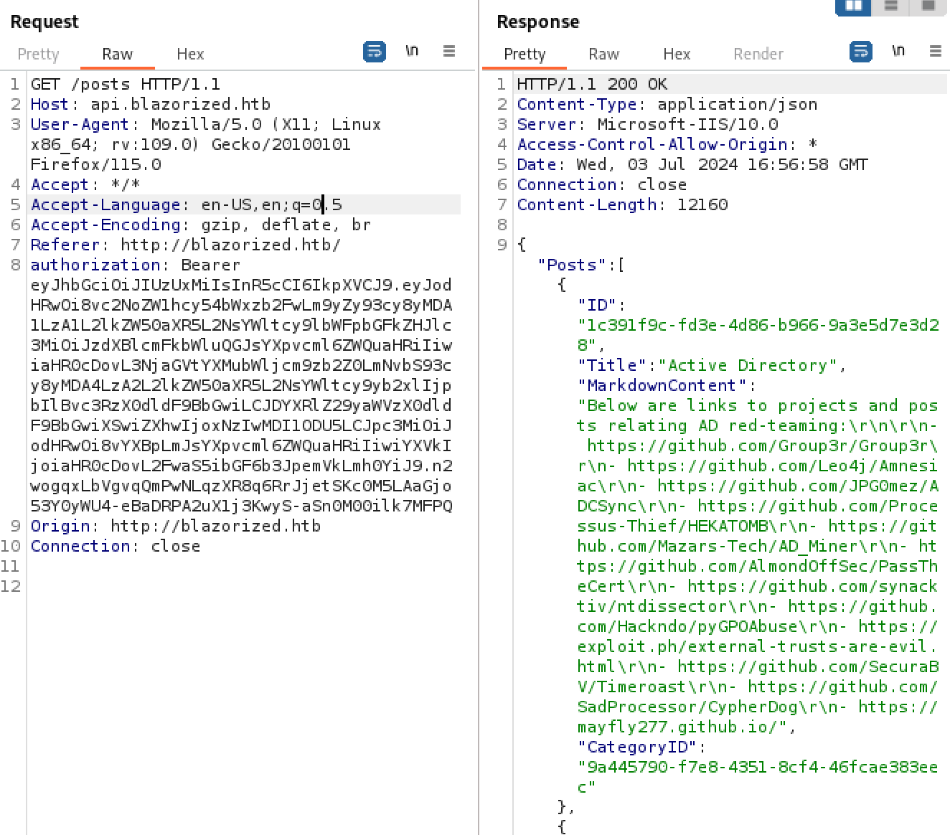Image resolution: width=950 pixels, height=835 pixels.
Task: Click the GET /posts request line
Action: tap(126, 85)
